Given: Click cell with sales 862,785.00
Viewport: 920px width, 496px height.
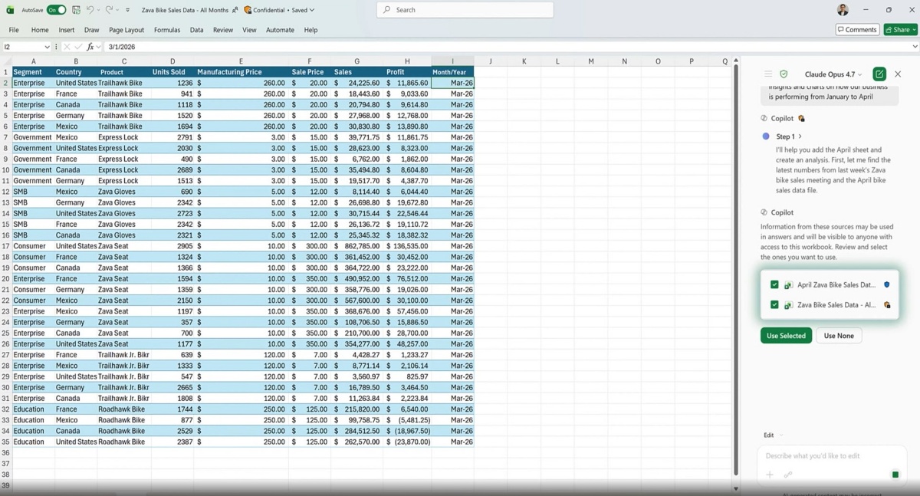Looking at the screenshot, I should pos(357,246).
